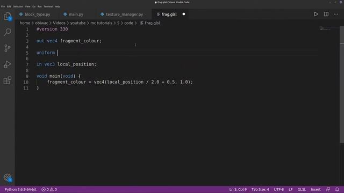Select the frag.glsl tab
The image size is (344, 193).
(169, 14)
